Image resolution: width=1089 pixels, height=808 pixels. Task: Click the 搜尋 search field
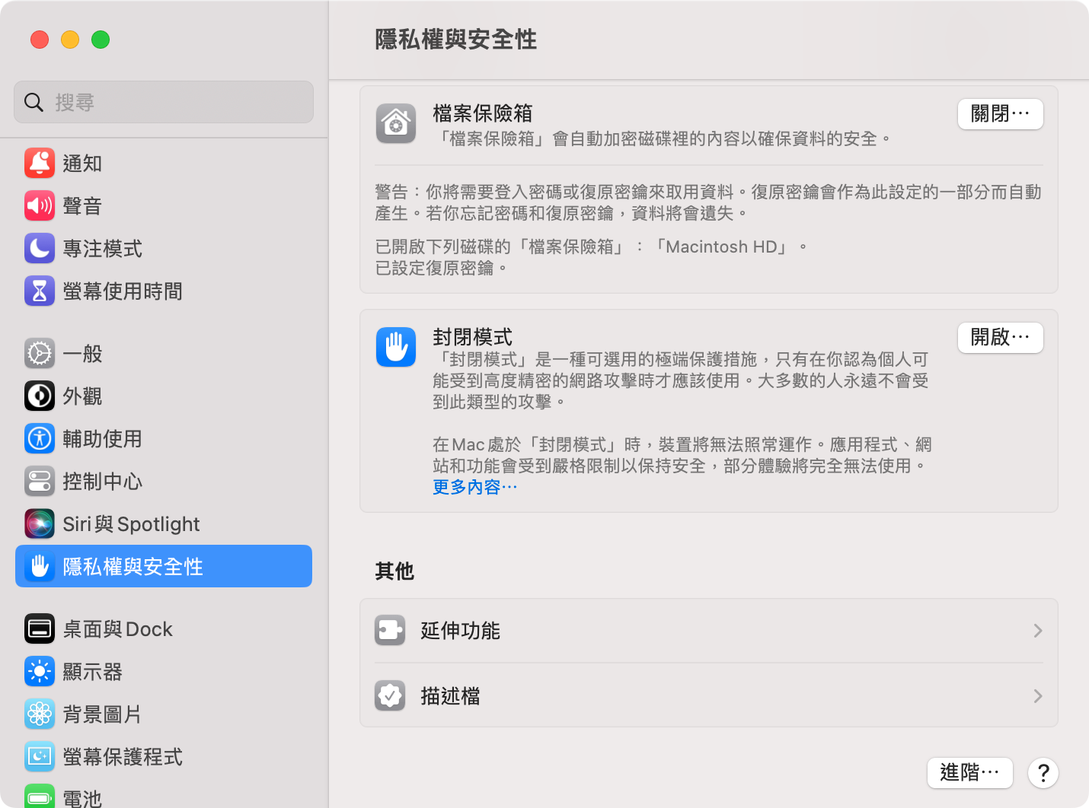(x=164, y=102)
